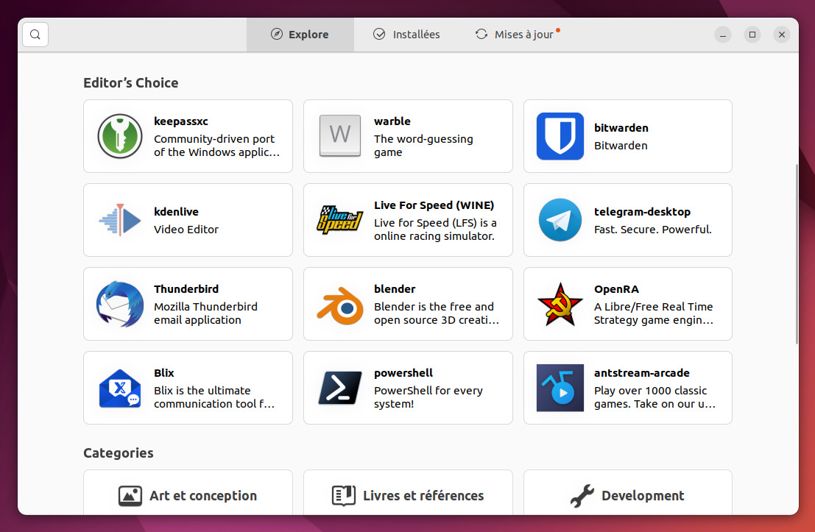Switch to the Installées tab
Screen dimensions: 815x532
pyautogui.click(x=406, y=35)
